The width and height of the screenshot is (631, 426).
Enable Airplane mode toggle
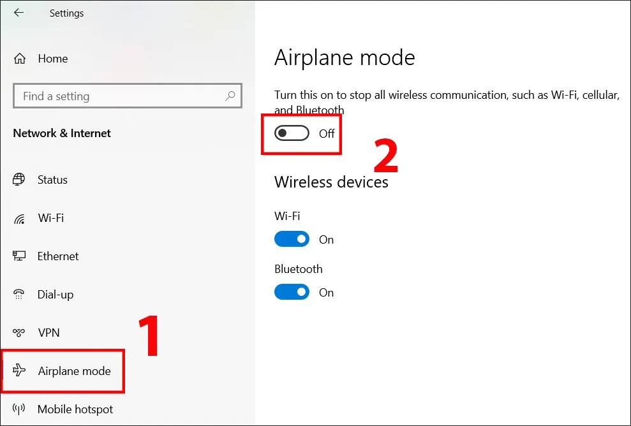pyautogui.click(x=292, y=134)
